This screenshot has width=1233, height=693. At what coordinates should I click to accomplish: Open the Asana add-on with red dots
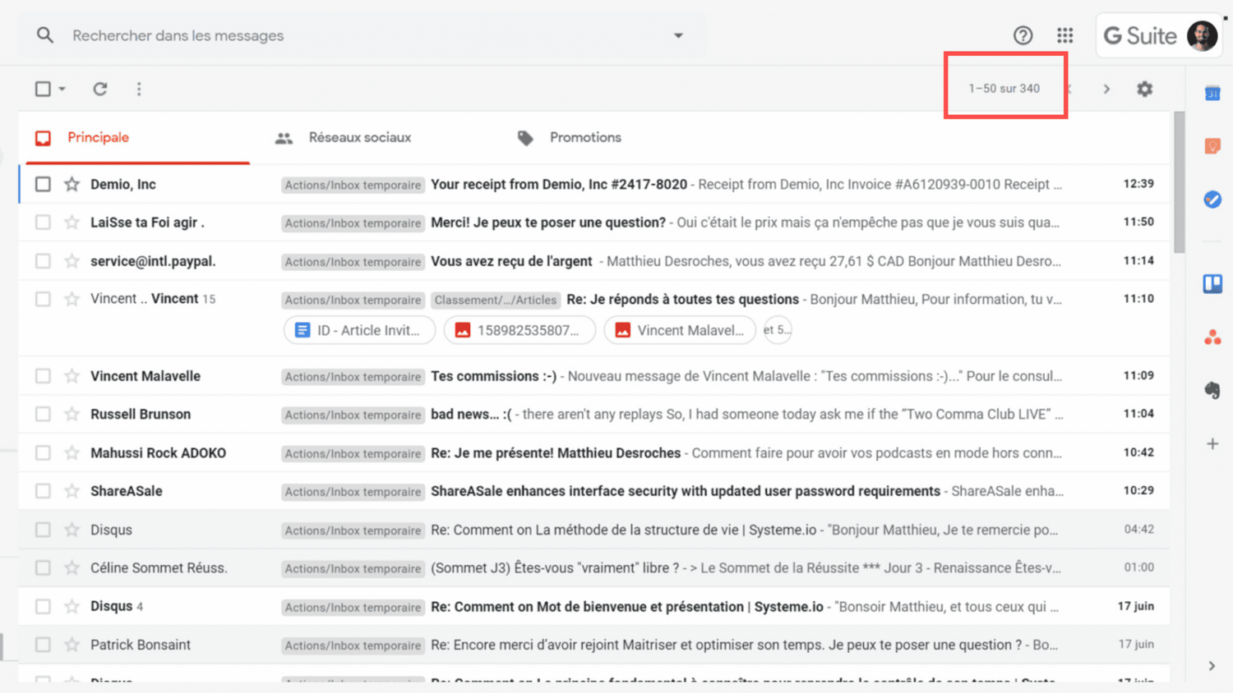pos(1212,337)
